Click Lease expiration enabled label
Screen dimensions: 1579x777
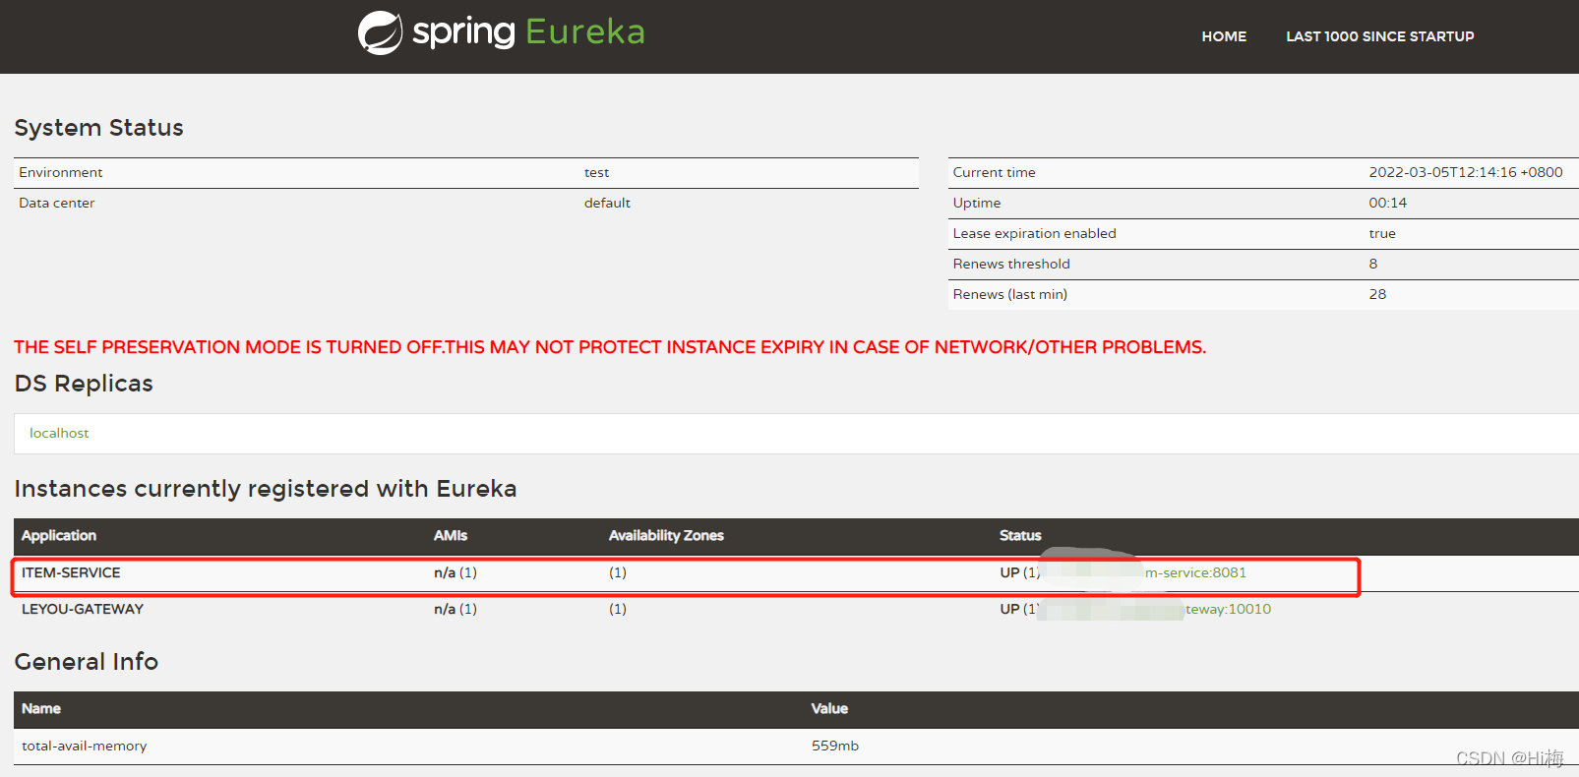tap(1034, 233)
